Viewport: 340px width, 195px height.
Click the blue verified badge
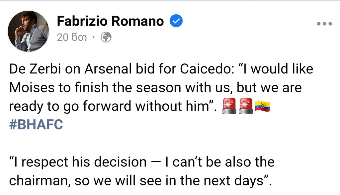pos(176,21)
